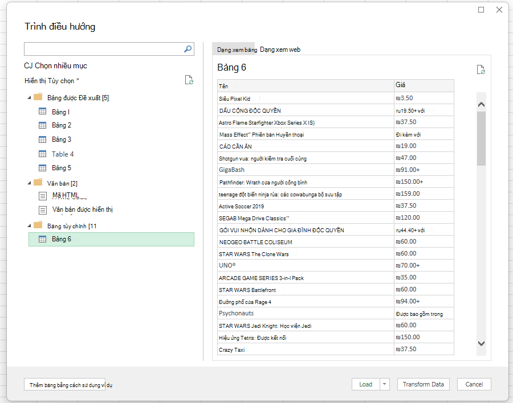
Task: Select Văn bản được hiển thị entry
Action: 83,209
